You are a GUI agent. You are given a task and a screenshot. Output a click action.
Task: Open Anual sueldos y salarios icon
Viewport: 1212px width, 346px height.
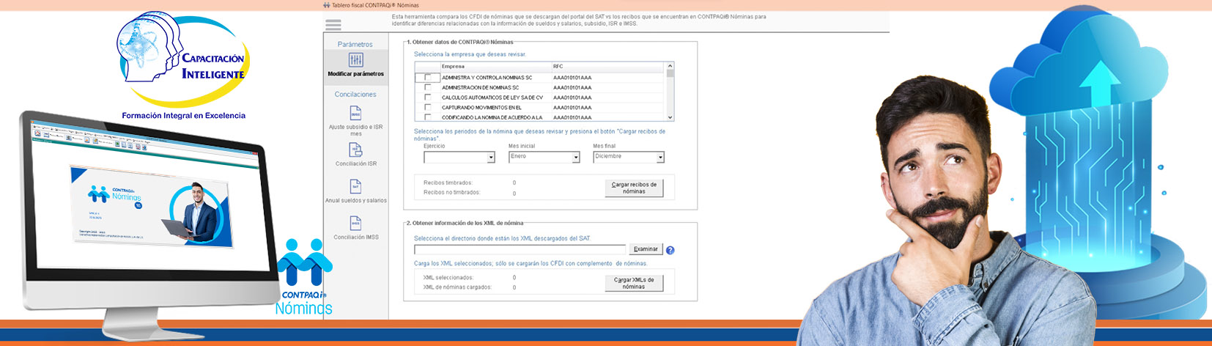click(x=355, y=186)
